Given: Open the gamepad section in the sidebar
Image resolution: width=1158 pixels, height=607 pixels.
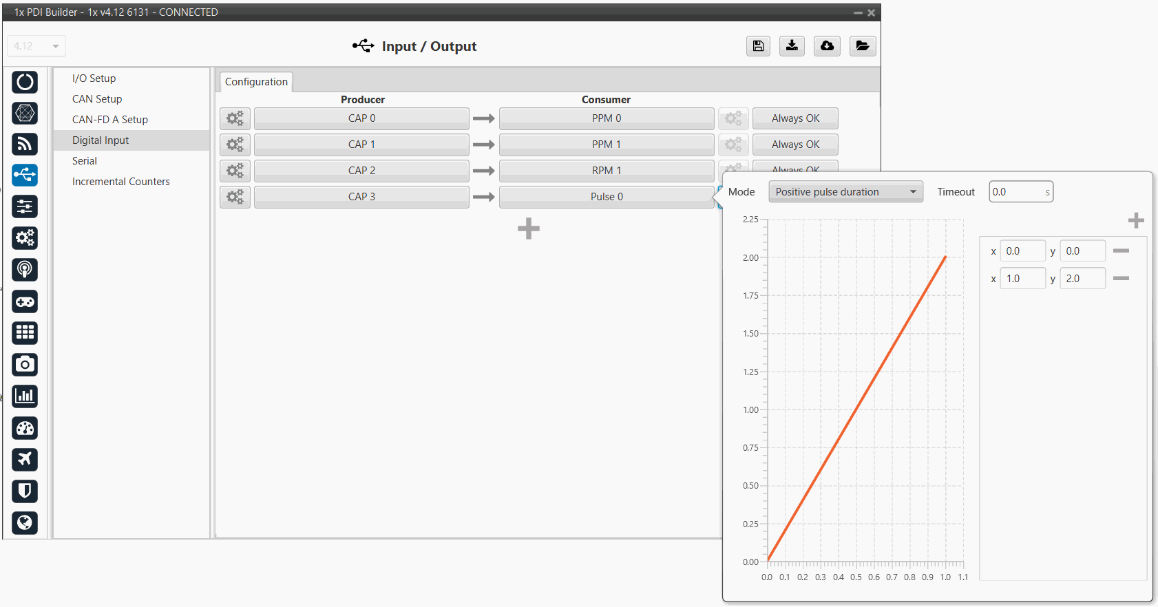Looking at the screenshot, I should [25, 301].
